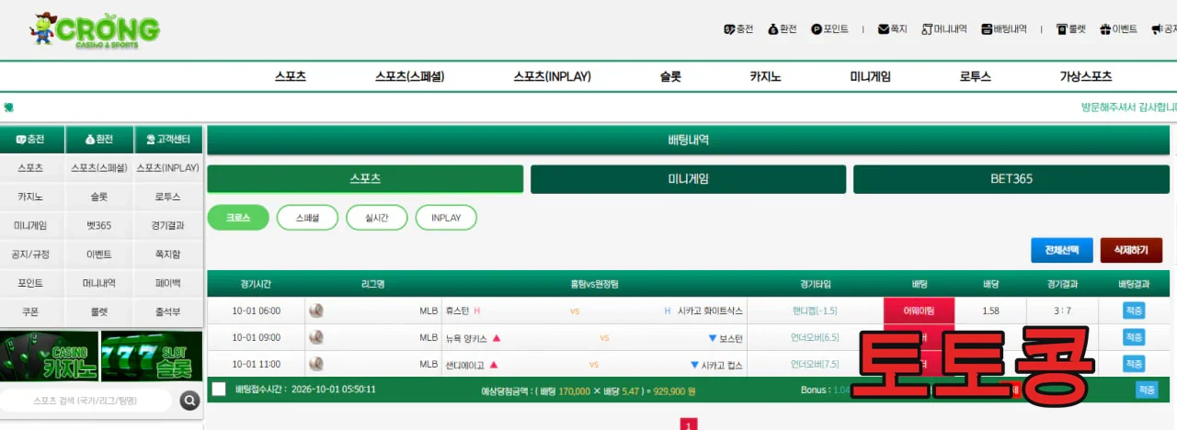Open 쪽지 messages in the header
This screenshot has height=430, width=1177.
point(893,29)
